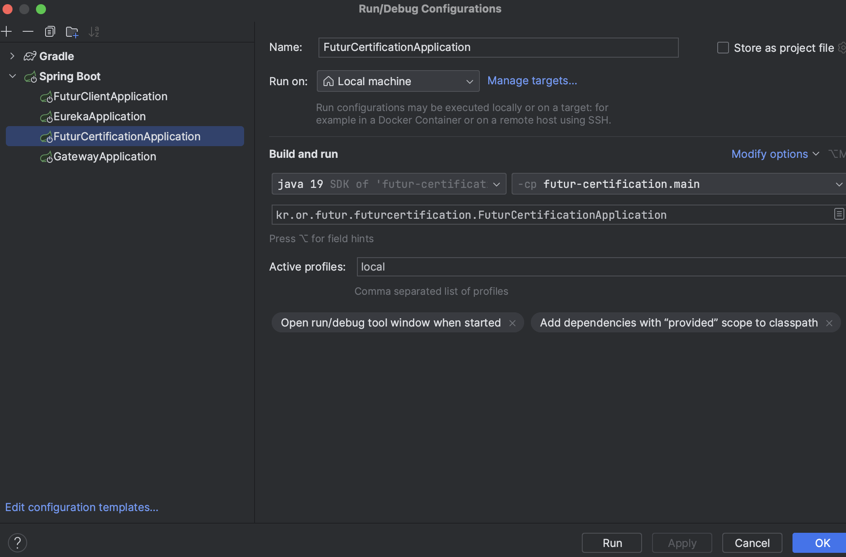
Task: Click the Gradle elephant icon
Action: tap(30, 56)
